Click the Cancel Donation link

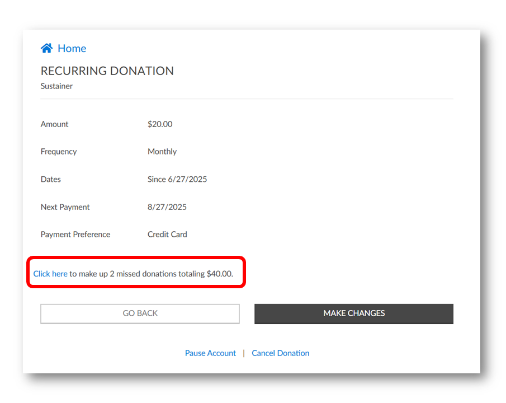281,353
